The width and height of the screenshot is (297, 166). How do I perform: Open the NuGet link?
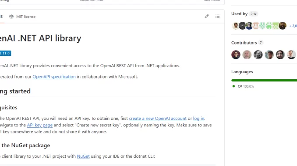pos(83,156)
